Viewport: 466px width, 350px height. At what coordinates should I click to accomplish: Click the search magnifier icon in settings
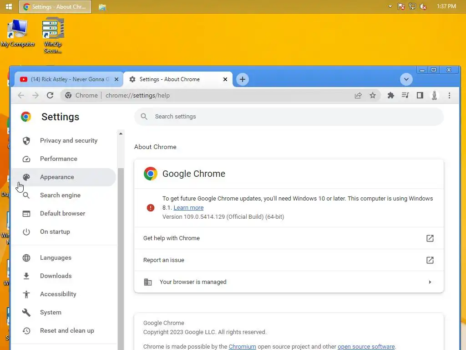(x=144, y=117)
